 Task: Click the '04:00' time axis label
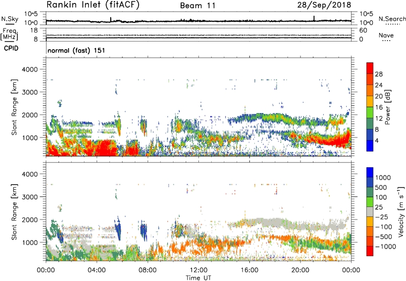pos(96,270)
